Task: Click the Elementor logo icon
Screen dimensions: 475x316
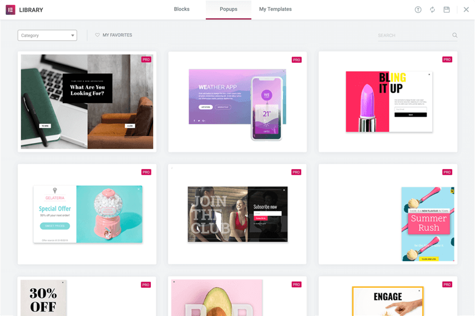Action: coord(11,9)
